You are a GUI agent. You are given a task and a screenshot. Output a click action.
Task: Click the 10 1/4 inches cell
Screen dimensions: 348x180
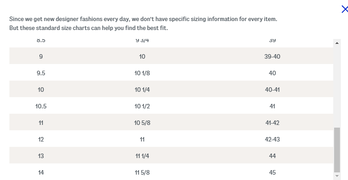pos(142,90)
